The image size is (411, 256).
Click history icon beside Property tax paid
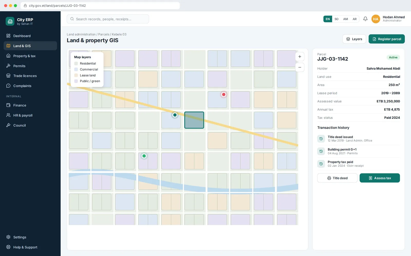click(x=321, y=164)
